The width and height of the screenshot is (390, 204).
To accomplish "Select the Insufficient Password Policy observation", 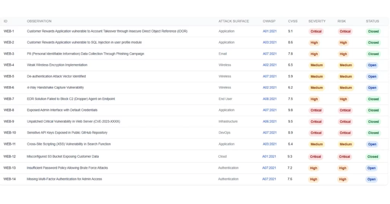I will pyautogui.click(x=67, y=168).
